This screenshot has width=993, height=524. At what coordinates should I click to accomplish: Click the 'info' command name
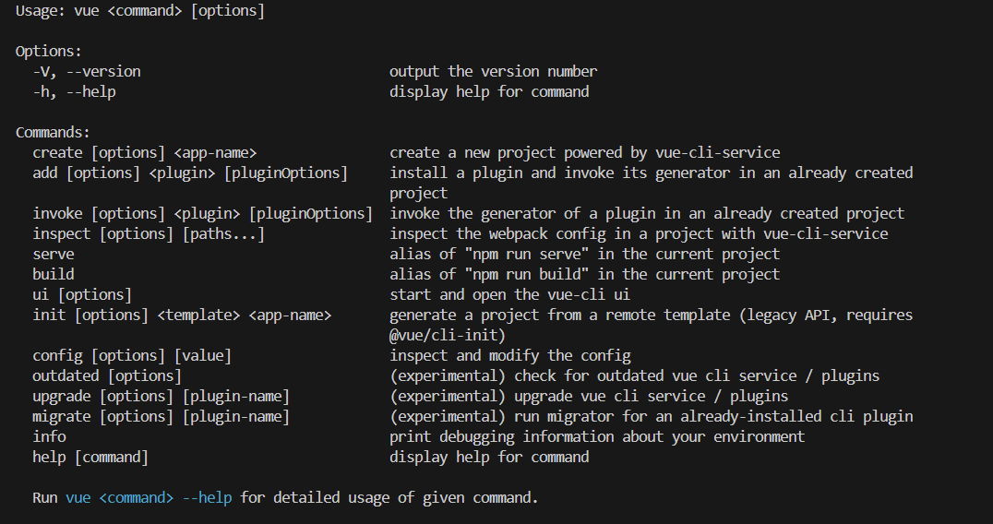(50, 436)
